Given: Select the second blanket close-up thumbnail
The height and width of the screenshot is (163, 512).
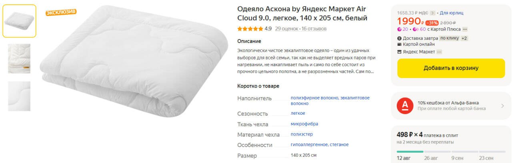Looking at the screenshot, I should 19,59.
